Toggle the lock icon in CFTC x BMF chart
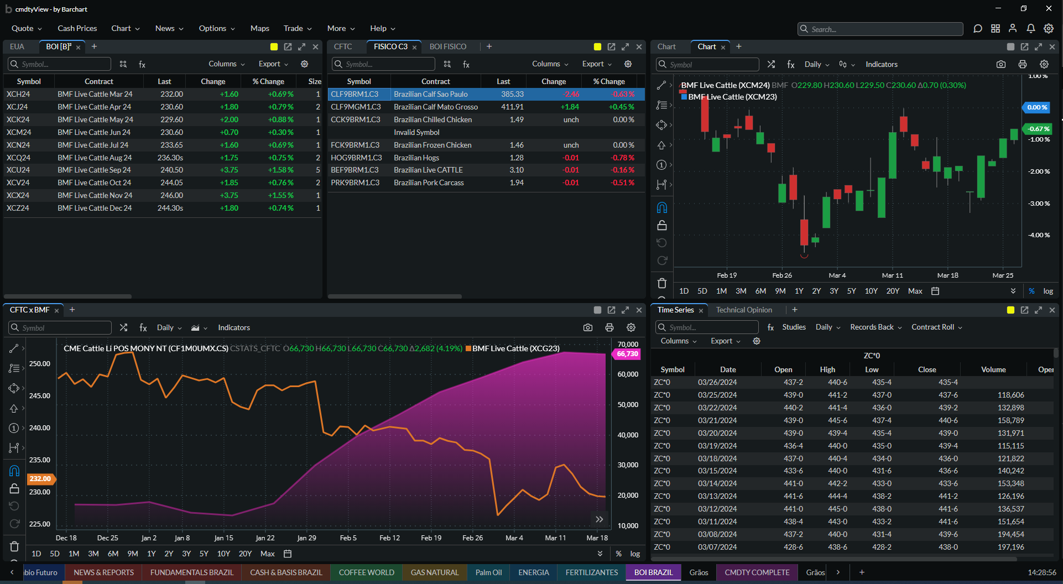Image resolution: width=1063 pixels, height=584 pixels. (x=14, y=488)
